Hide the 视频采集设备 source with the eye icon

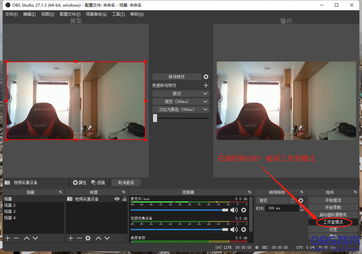click(117, 199)
